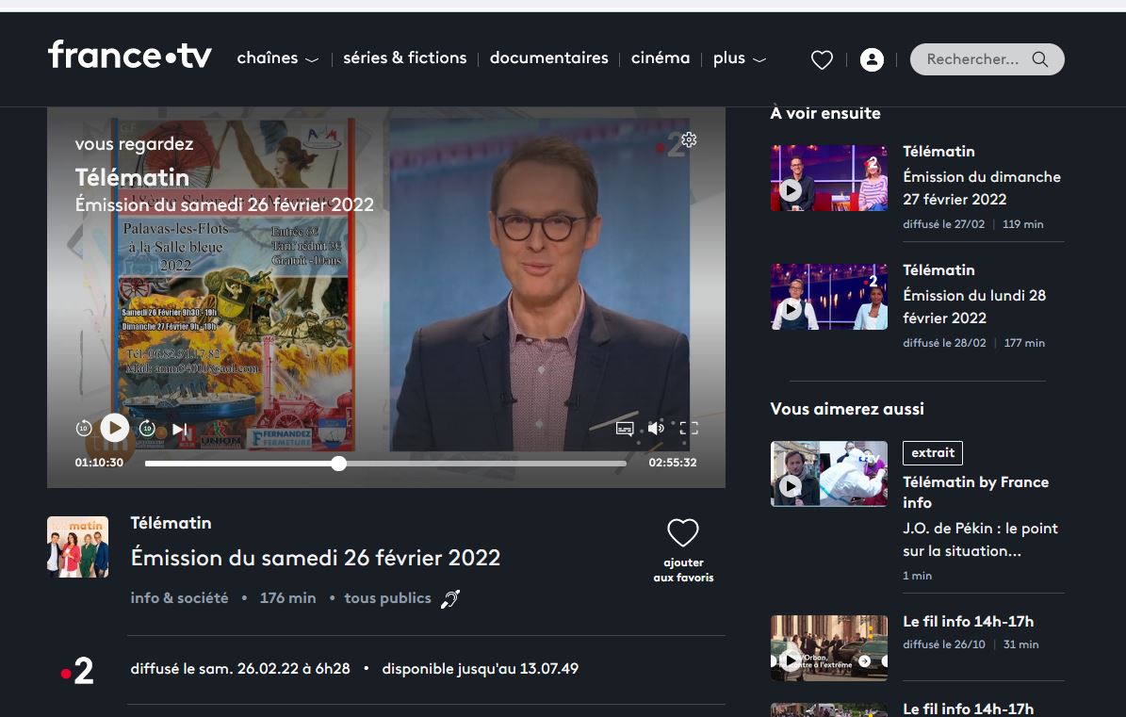Viewport: 1126px width, 717px height.
Task: Click the tous publics rating text
Action: (x=388, y=598)
